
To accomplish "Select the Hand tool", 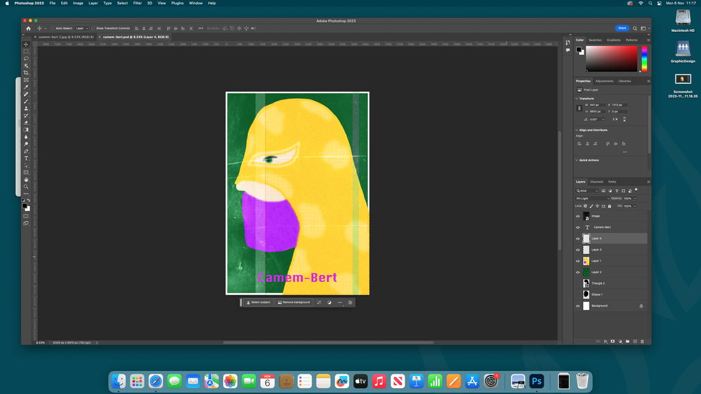I will point(26,179).
